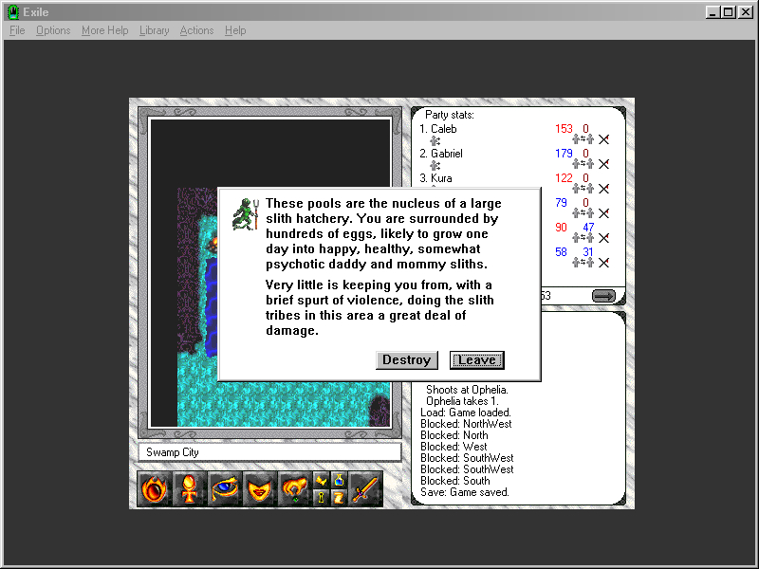Click the yellow keyhole Use icon
The width and height of the screenshot is (759, 569).
pos(322,497)
